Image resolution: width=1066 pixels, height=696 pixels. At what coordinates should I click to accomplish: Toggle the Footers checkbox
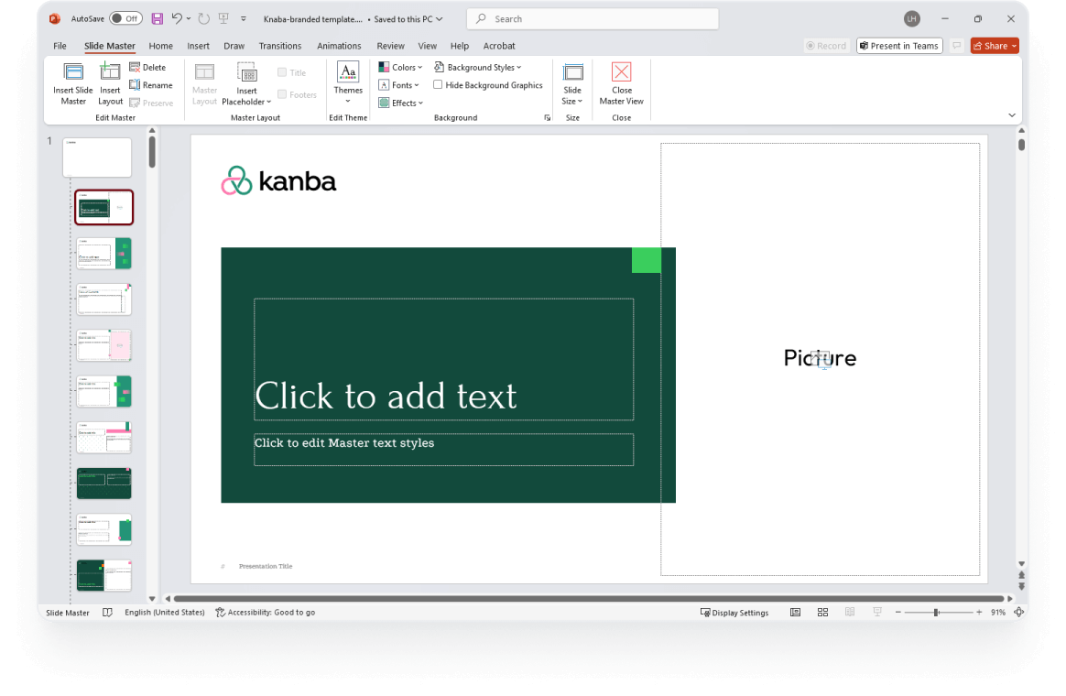pyautogui.click(x=282, y=94)
